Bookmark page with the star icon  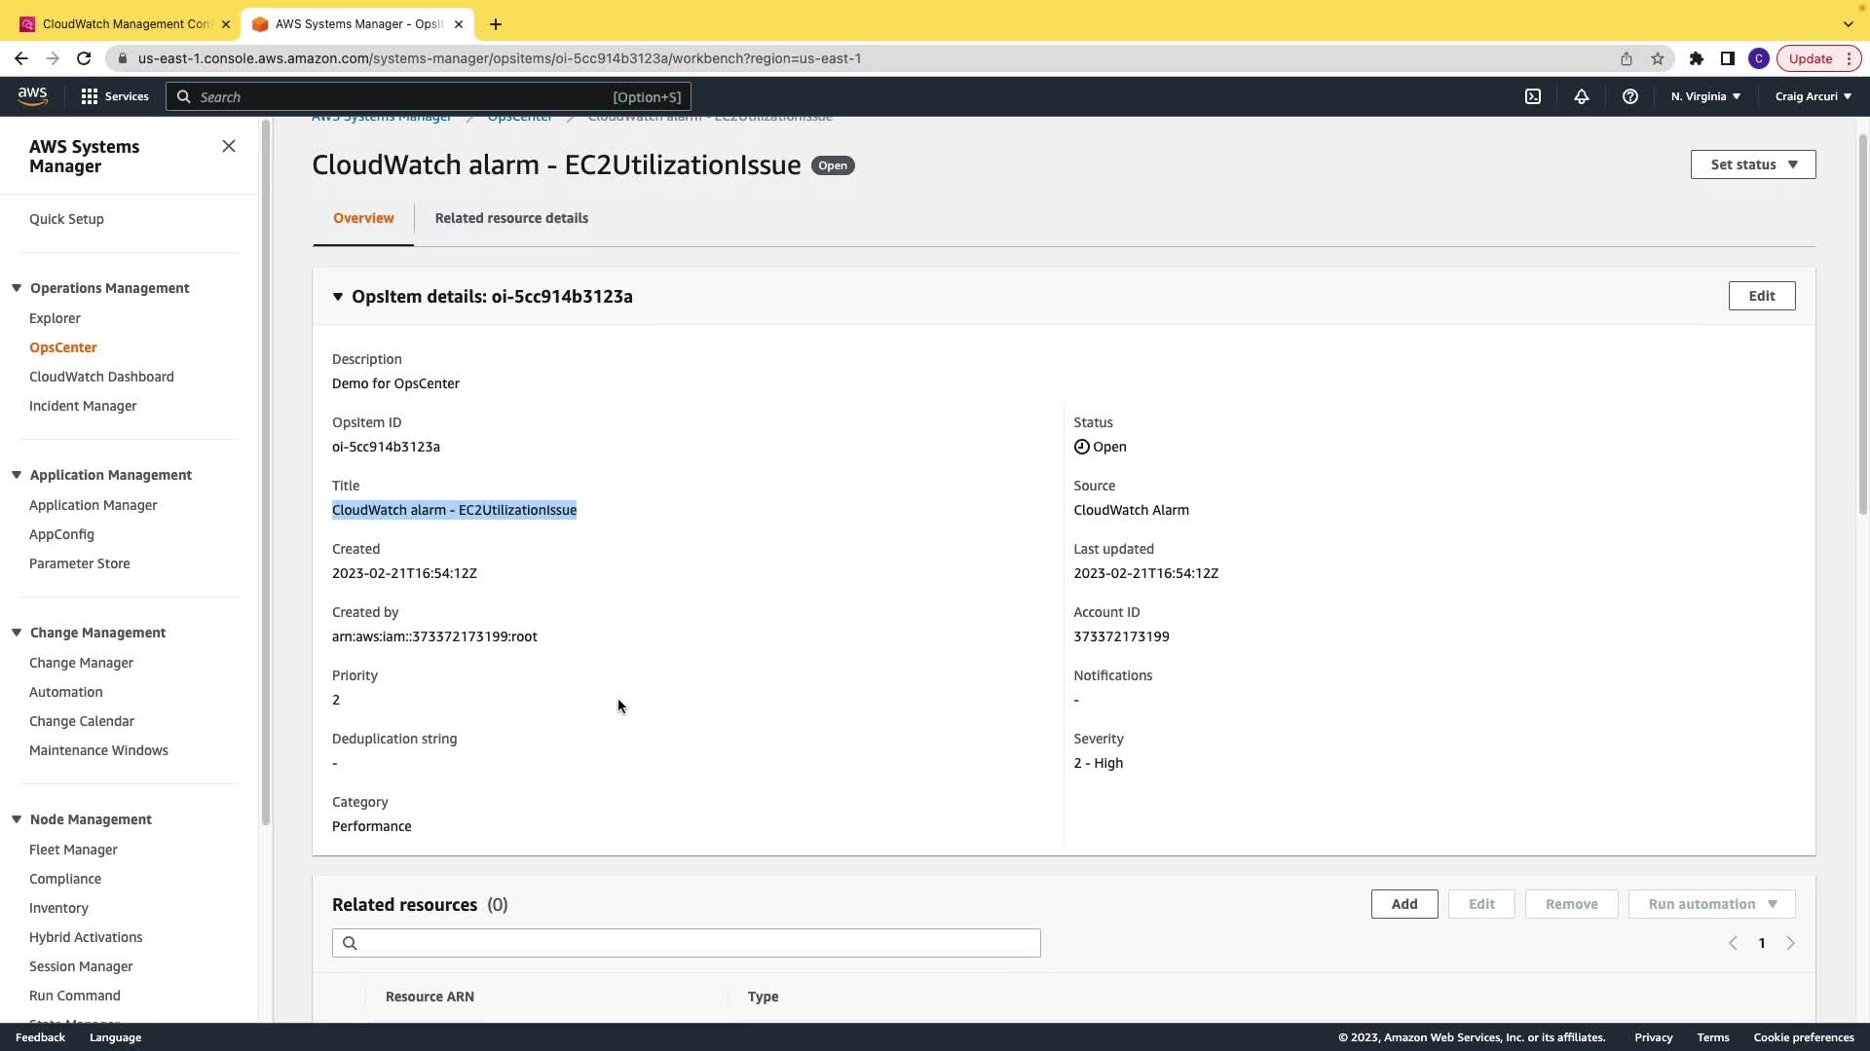(x=1658, y=58)
